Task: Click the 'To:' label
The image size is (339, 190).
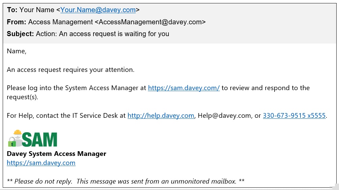Action: 12,10
